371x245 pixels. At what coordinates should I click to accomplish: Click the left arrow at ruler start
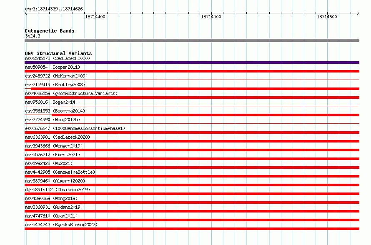click(x=26, y=13)
